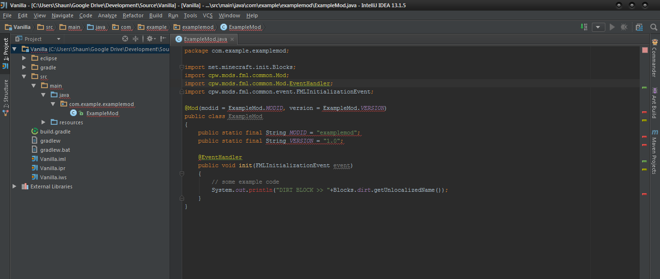660x279 pixels.
Task: Open the Refactor menu
Action: pos(133,15)
